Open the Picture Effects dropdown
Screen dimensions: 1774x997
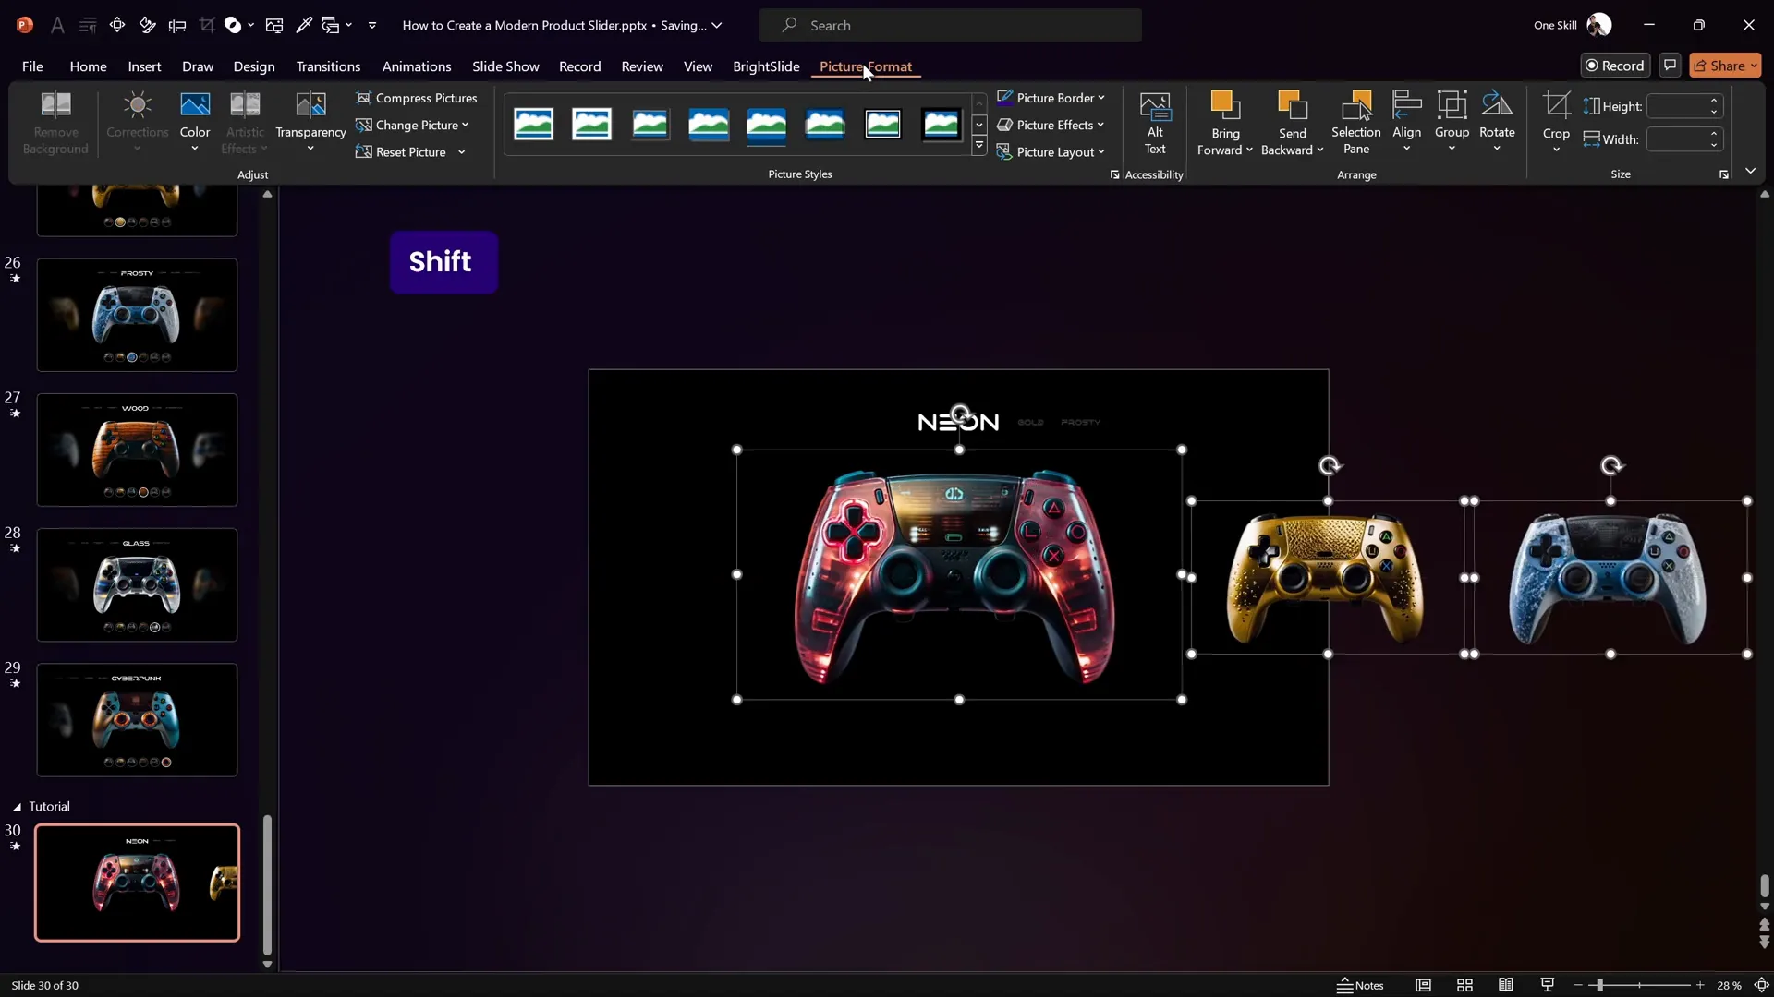pyautogui.click(x=1051, y=125)
